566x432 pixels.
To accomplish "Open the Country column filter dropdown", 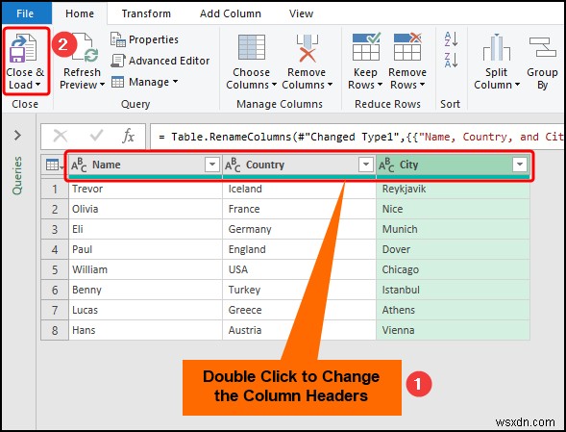I will [366, 165].
